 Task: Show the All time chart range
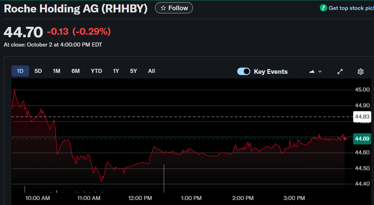pos(151,71)
